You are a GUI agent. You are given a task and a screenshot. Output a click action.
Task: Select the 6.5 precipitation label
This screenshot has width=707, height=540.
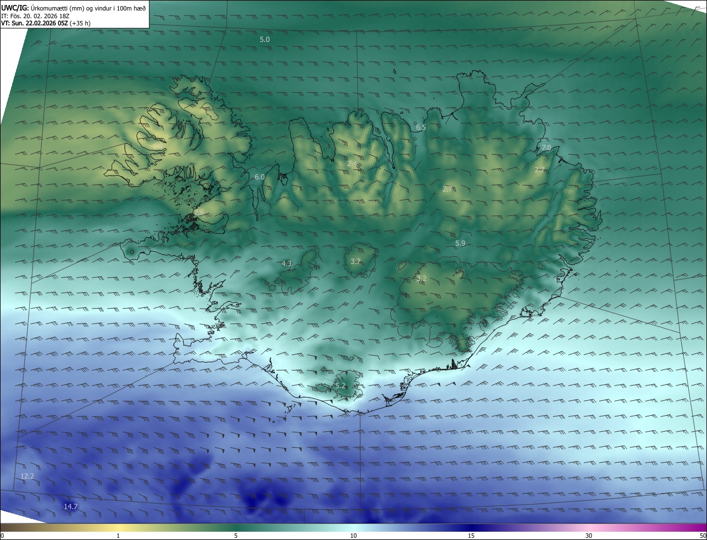421,128
